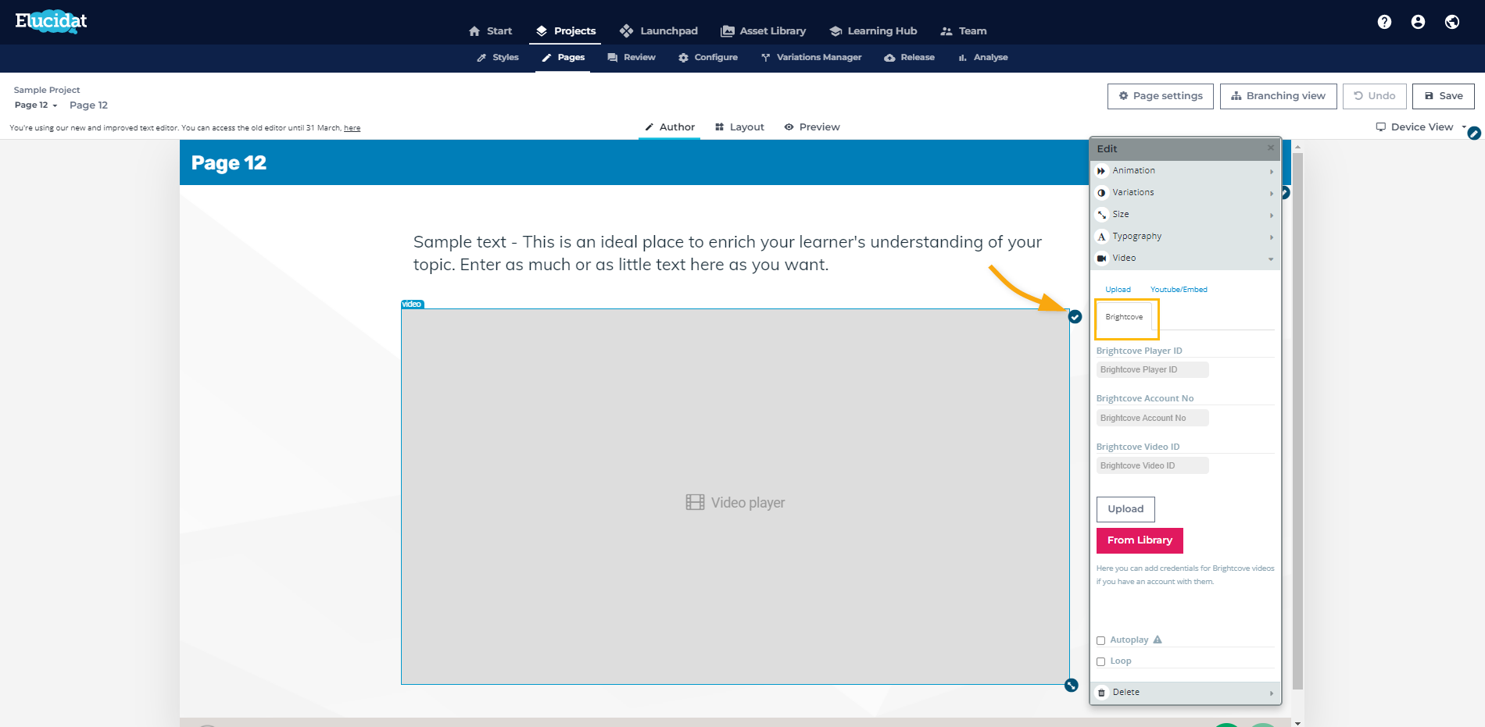This screenshot has width=1485, height=727.
Task: Open the Learning Hub
Action: tap(873, 31)
